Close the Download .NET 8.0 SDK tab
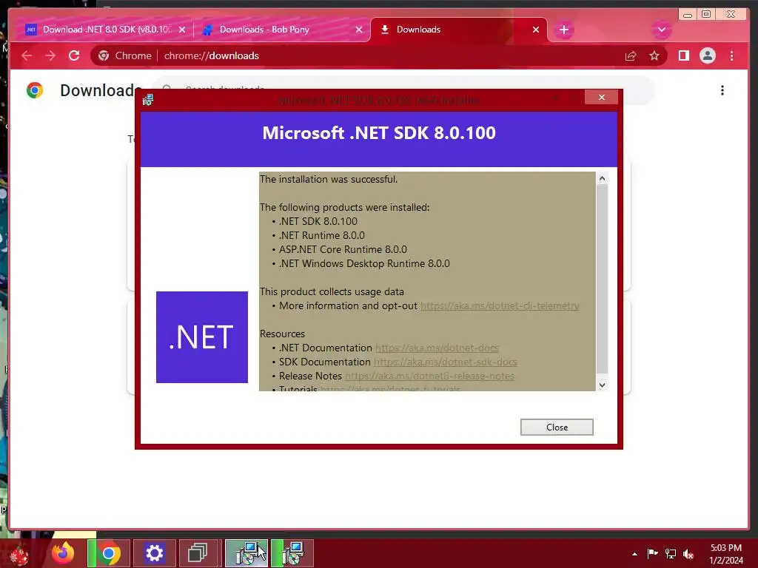This screenshot has height=568, width=758. tap(182, 30)
